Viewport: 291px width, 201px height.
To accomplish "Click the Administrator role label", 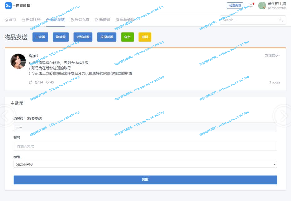I will point(277,8).
